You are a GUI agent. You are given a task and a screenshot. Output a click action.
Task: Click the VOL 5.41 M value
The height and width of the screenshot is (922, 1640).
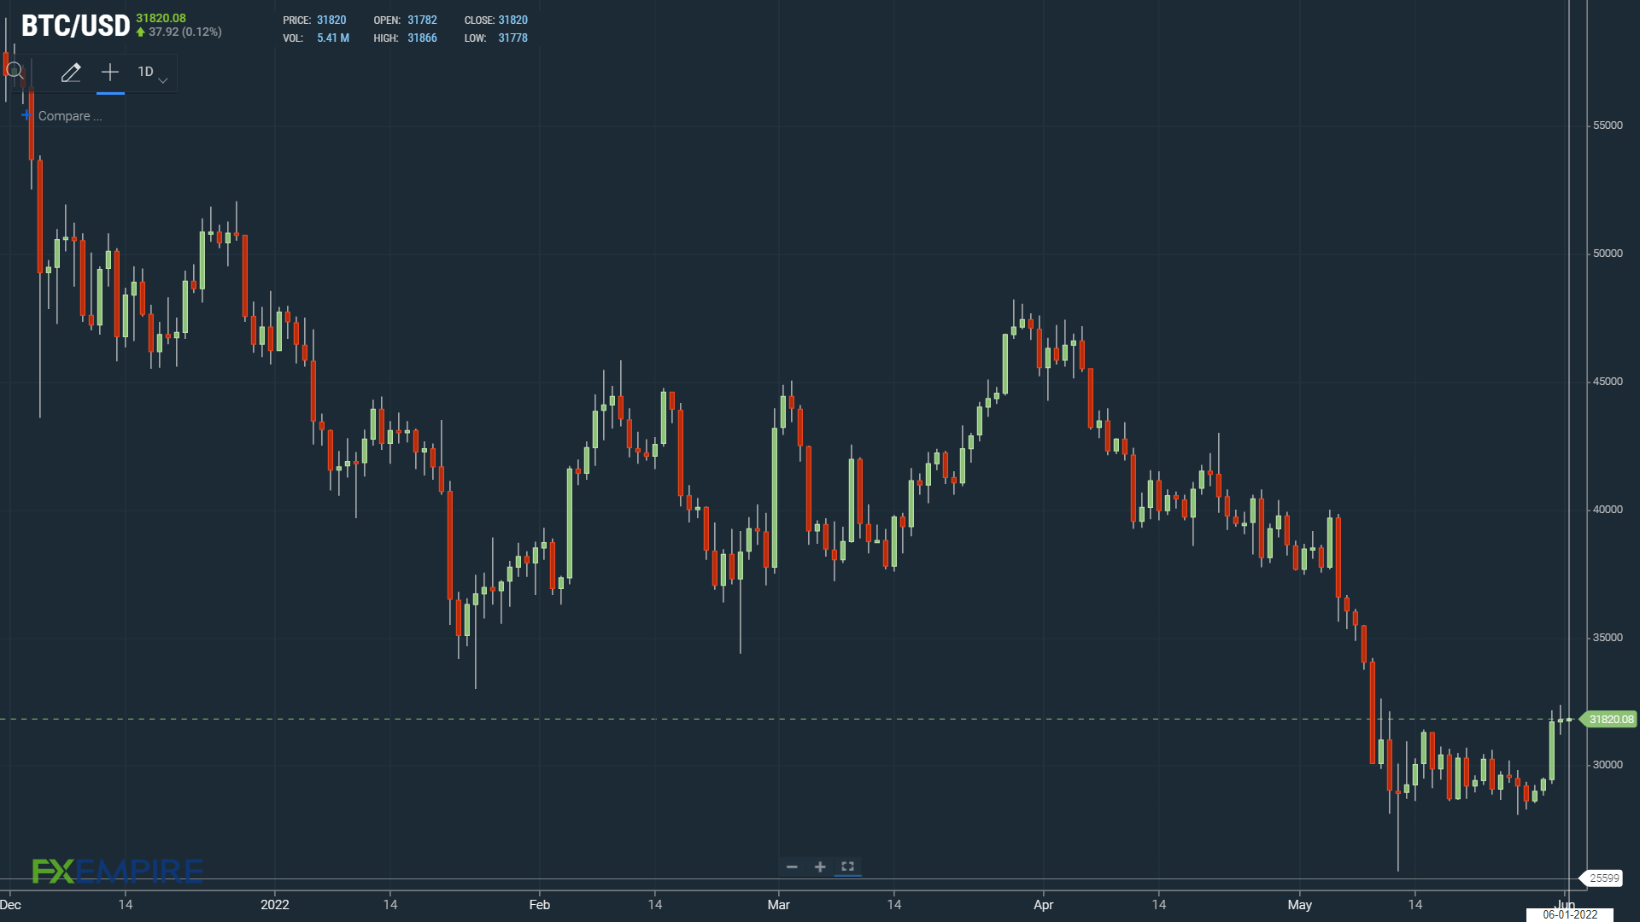(333, 38)
